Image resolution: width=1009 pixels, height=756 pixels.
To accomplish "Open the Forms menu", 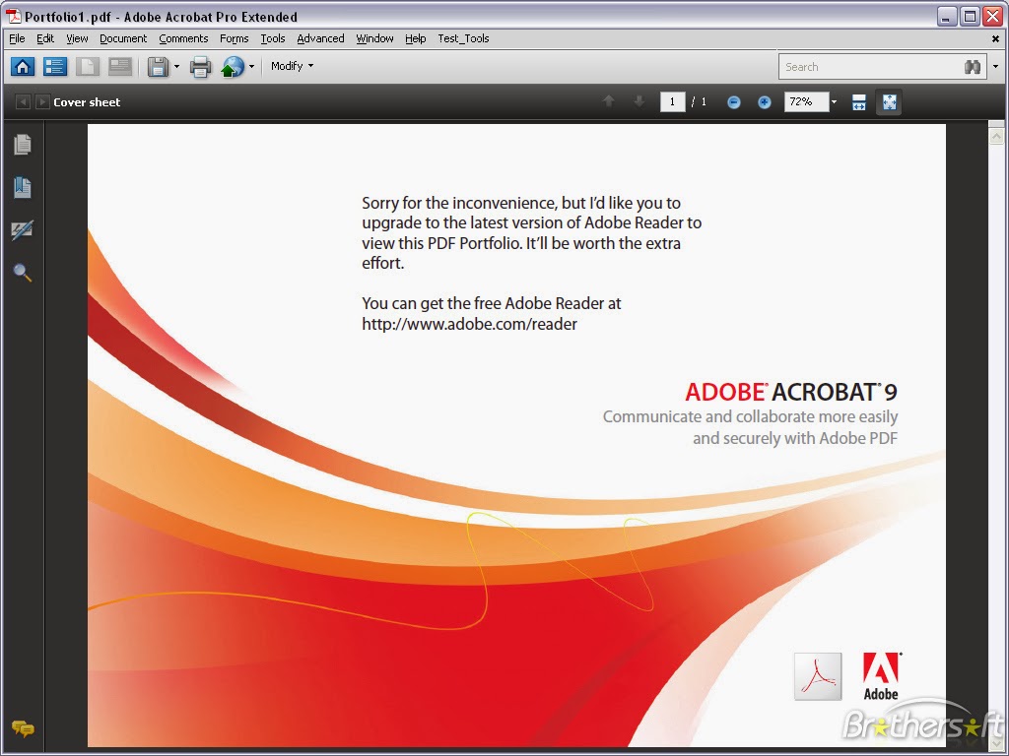I will [235, 38].
